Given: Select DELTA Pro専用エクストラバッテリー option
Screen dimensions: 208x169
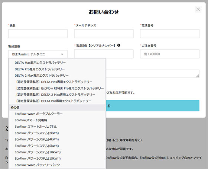Looking at the screenshot, I should [x=57, y=69].
